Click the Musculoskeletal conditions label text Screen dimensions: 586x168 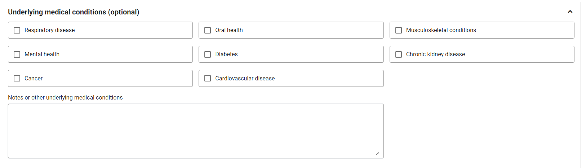coord(441,30)
